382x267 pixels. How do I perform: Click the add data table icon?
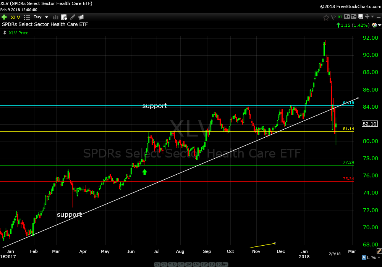point(64,17)
